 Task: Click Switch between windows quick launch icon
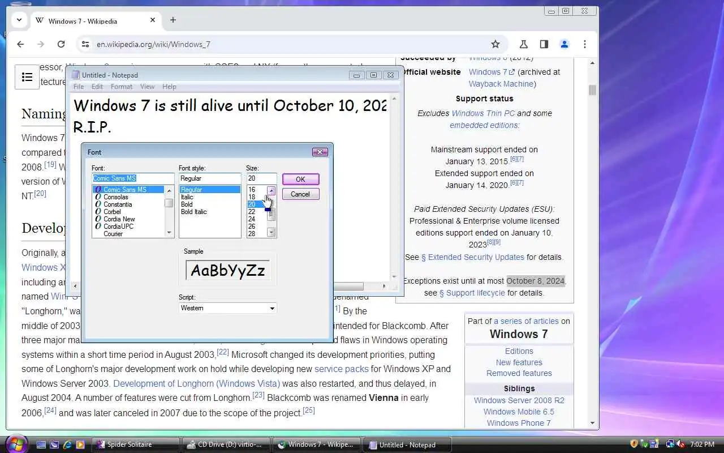(x=54, y=445)
